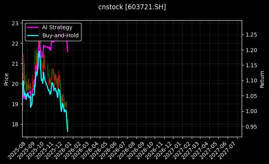Click the final point of magenta AI Strategy line

pos(68,51)
